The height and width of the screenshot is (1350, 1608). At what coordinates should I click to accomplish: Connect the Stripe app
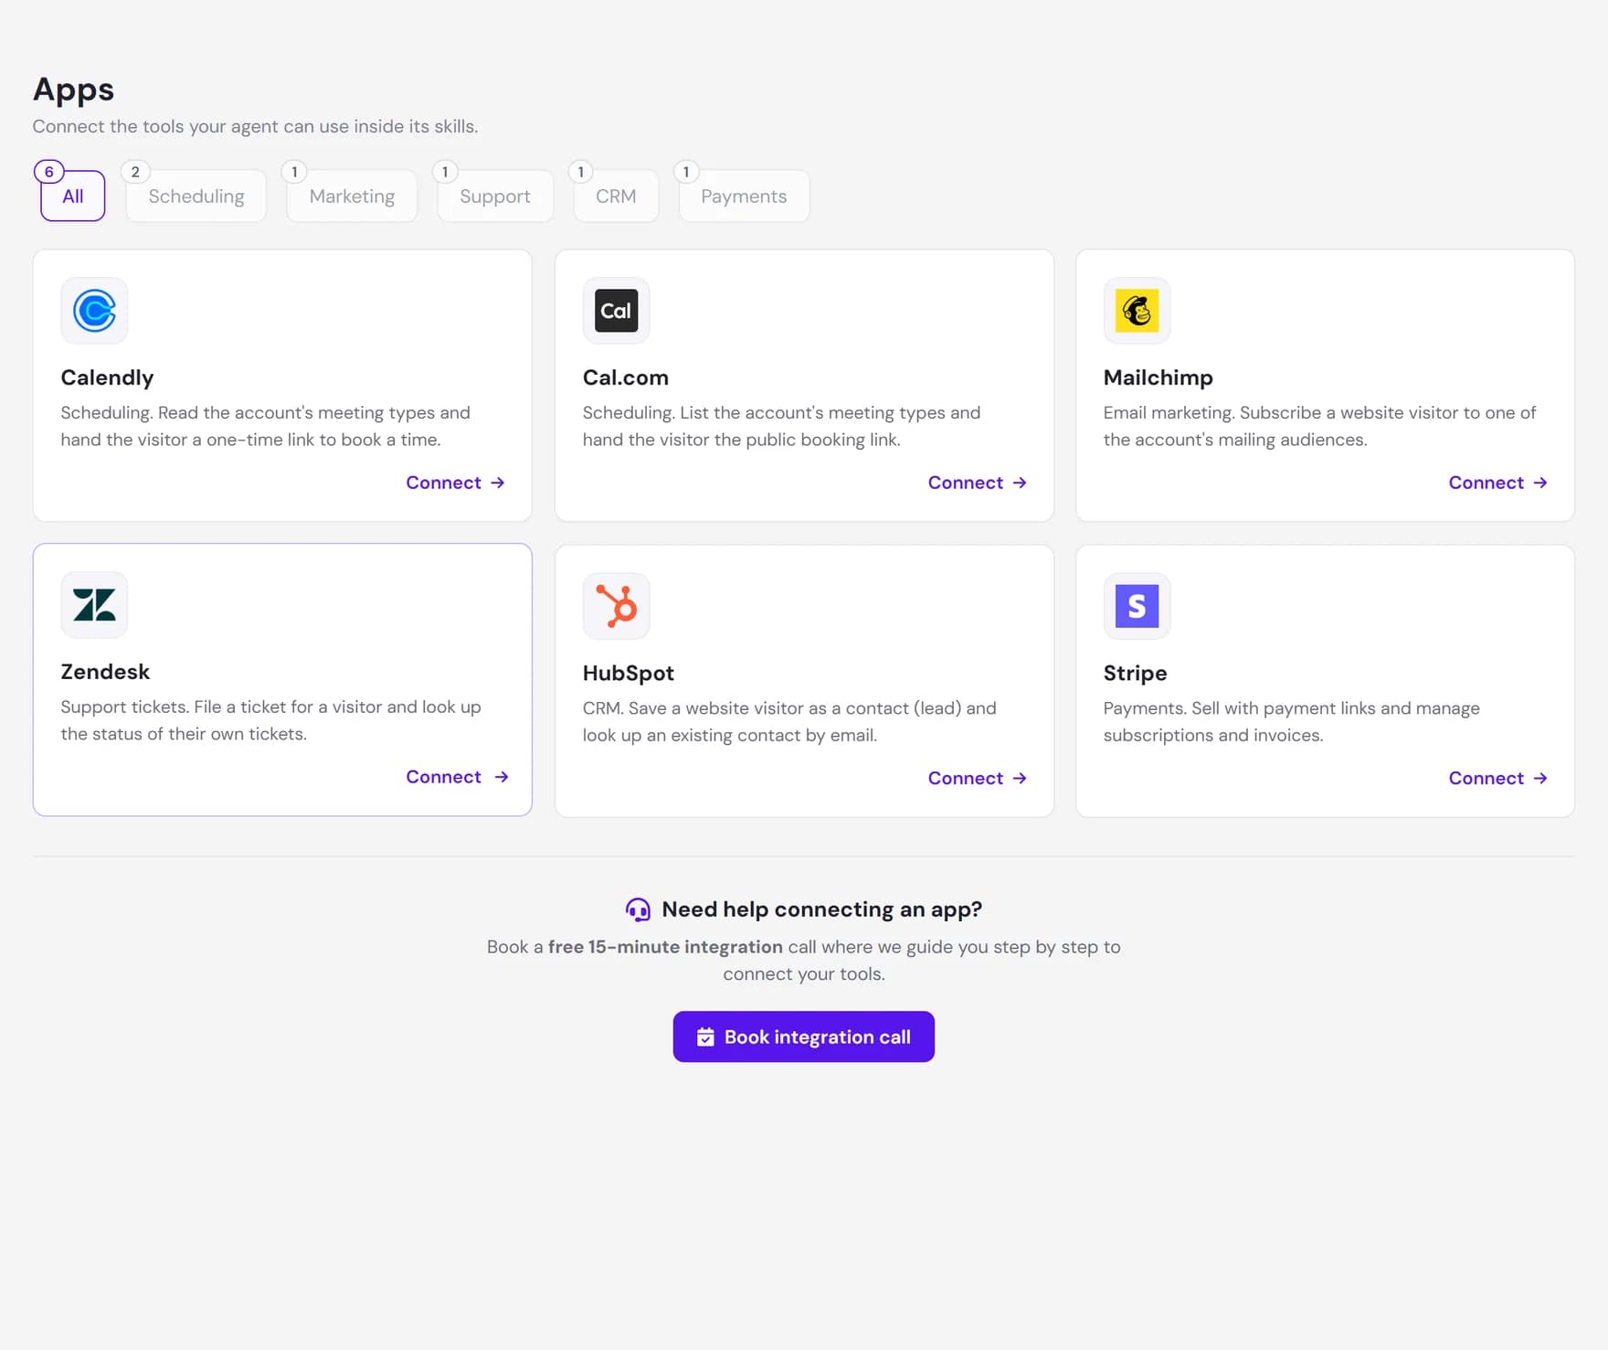1498,778
